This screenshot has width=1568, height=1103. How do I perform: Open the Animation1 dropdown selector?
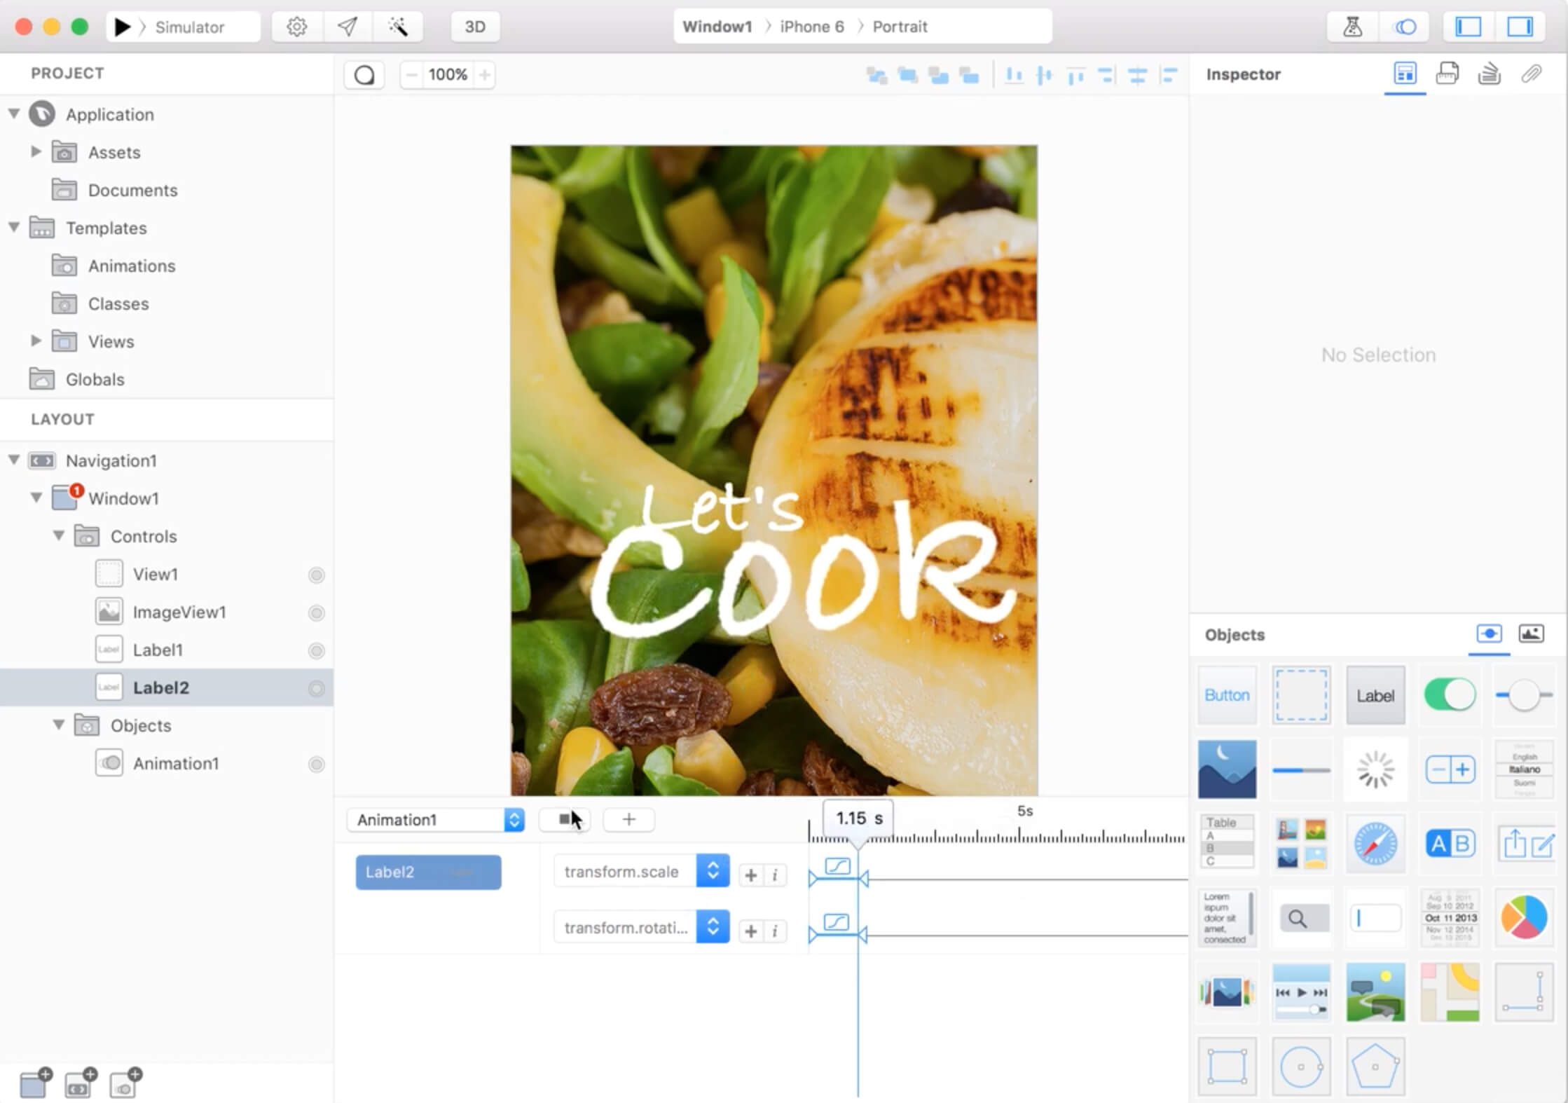tap(513, 819)
